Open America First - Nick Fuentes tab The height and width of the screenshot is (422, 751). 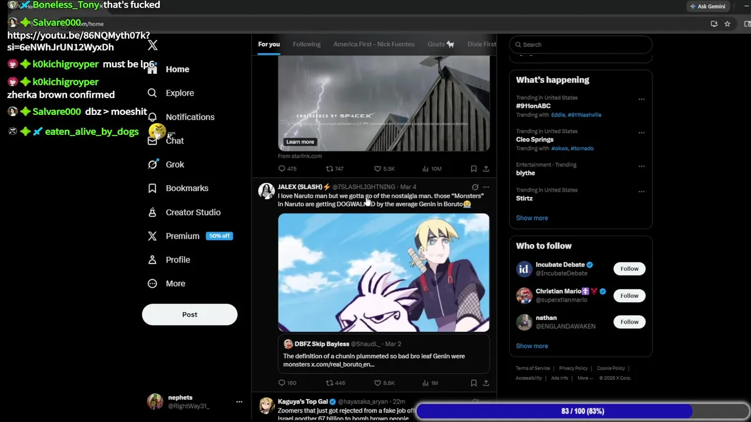pyautogui.click(x=374, y=44)
